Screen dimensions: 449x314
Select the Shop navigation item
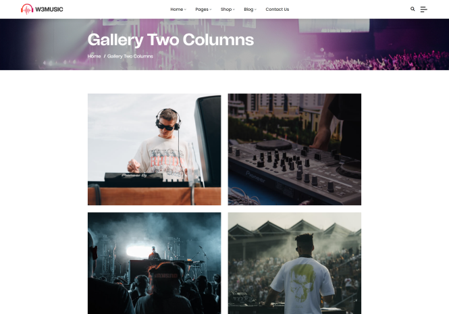pyautogui.click(x=226, y=9)
